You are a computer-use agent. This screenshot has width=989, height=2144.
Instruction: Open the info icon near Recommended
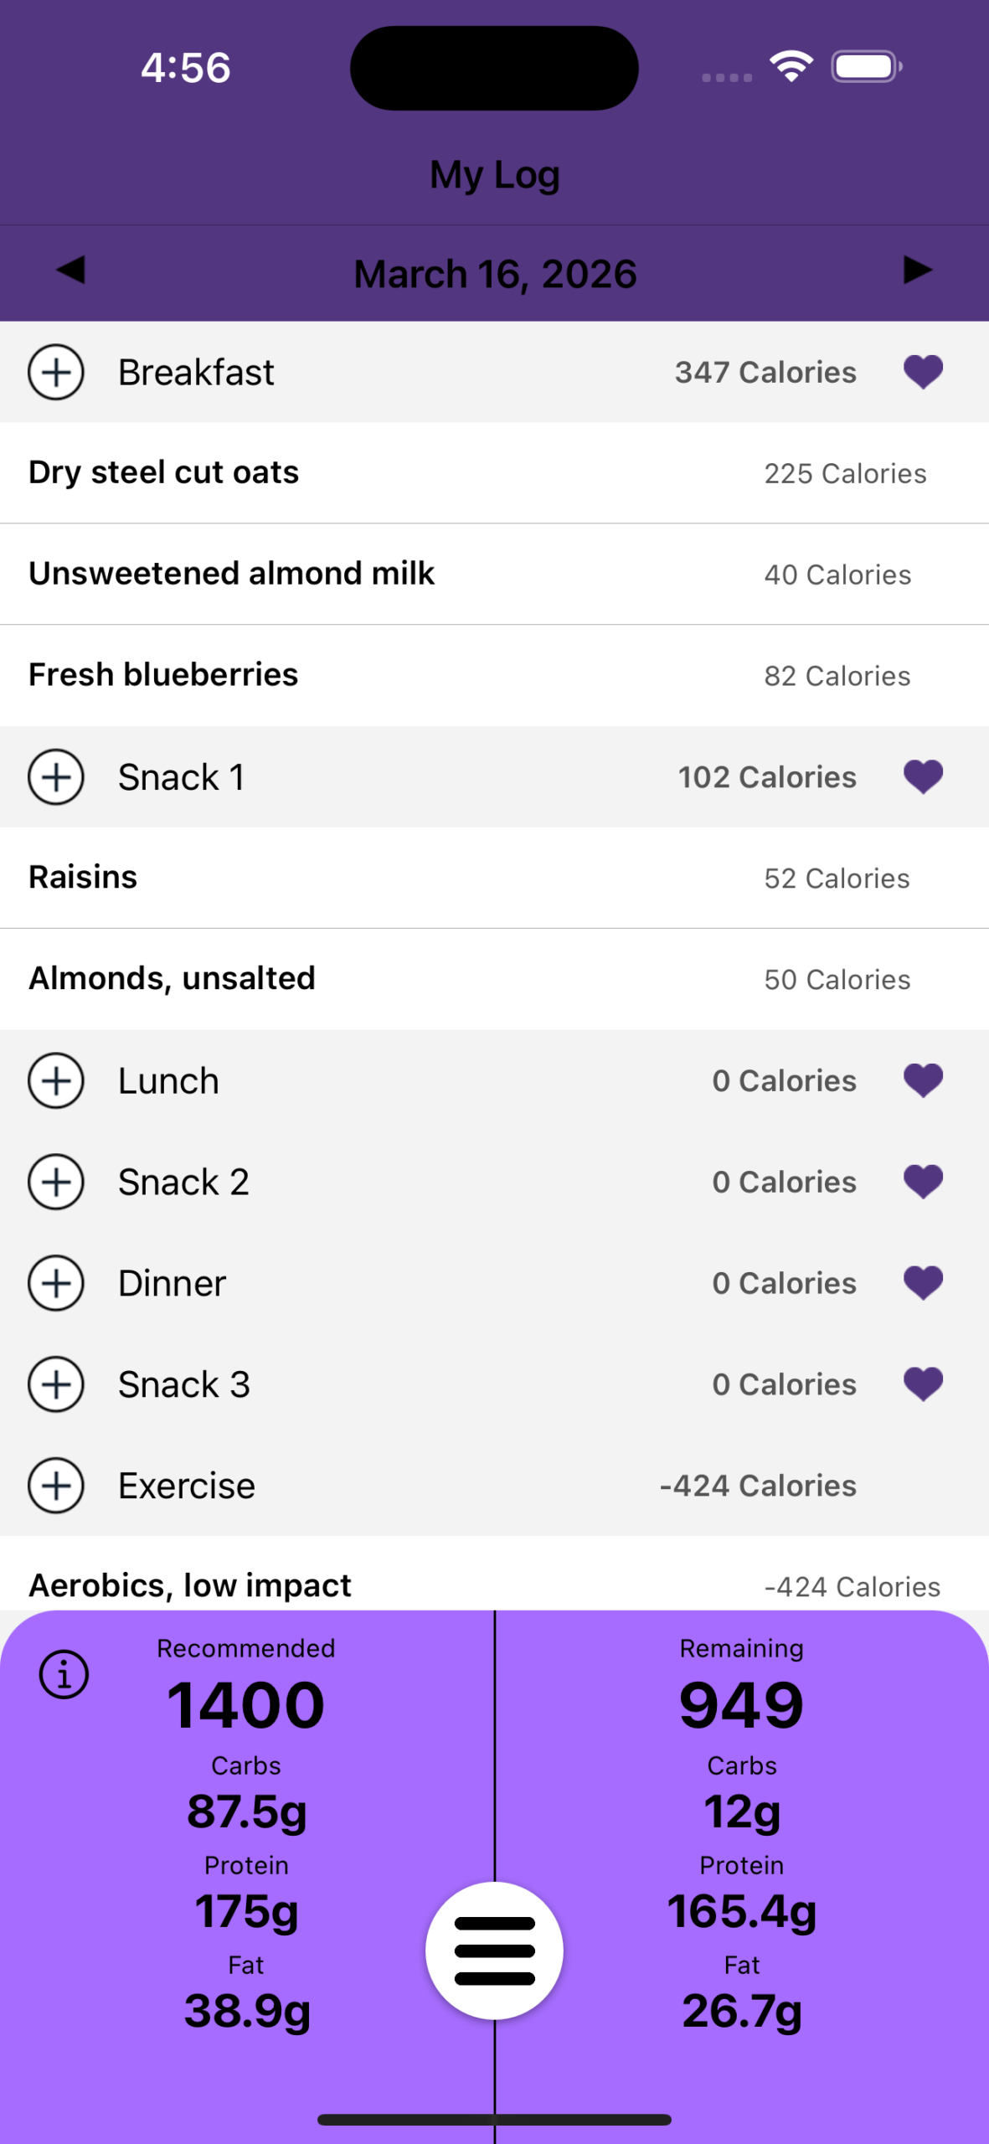(64, 1675)
